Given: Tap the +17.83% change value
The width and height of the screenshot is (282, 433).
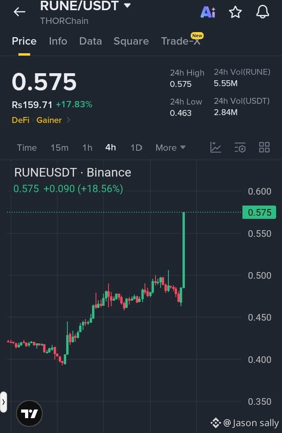Looking at the screenshot, I should [x=74, y=105].
